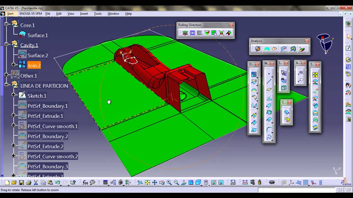Open the Help menu

pyautogui.click(x=128, y=13)
